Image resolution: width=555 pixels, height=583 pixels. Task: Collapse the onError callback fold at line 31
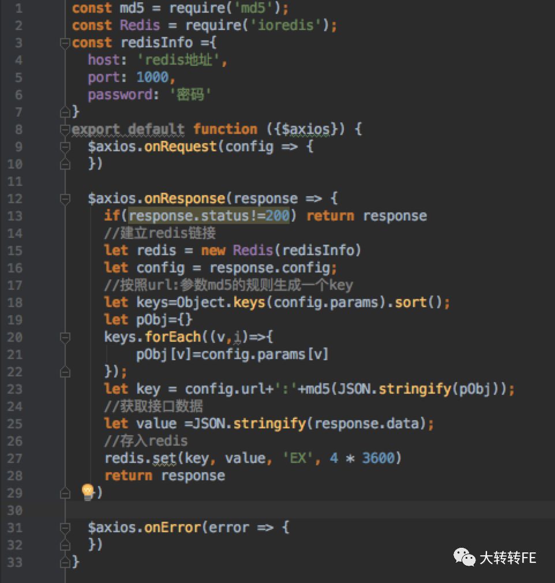click(65, 528)
